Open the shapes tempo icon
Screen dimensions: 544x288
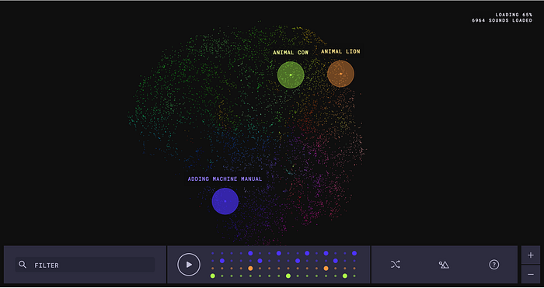tap(444, 265)
